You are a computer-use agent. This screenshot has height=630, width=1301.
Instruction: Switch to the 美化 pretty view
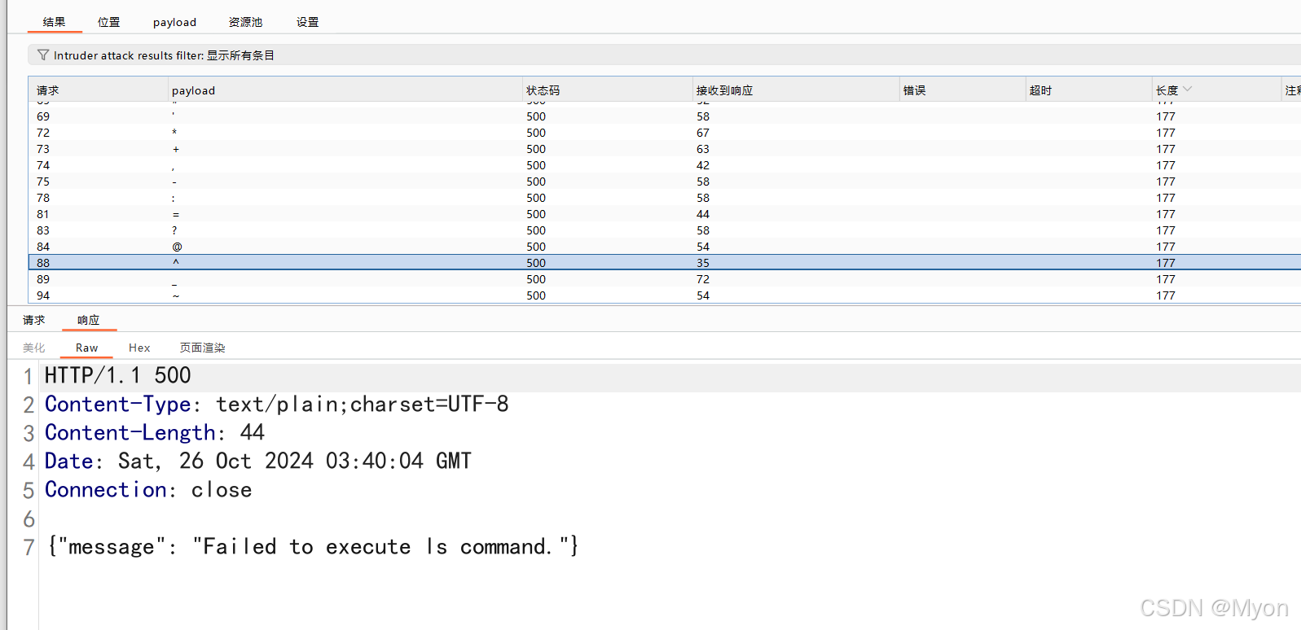pos(33,348)
